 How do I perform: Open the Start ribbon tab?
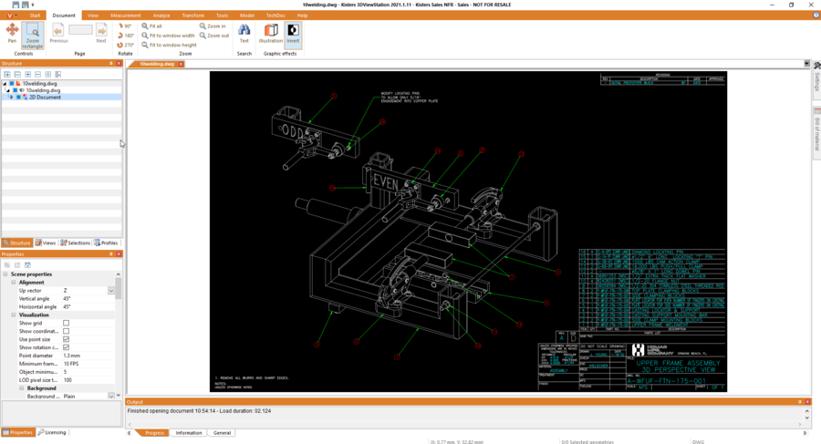pos(35,15)
